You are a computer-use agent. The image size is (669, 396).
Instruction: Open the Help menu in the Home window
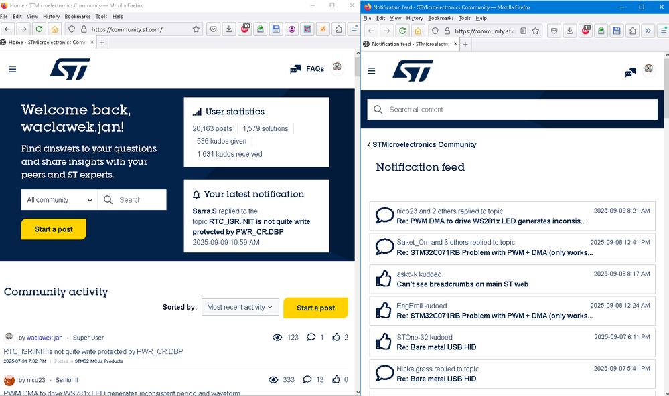coord(118,16)
